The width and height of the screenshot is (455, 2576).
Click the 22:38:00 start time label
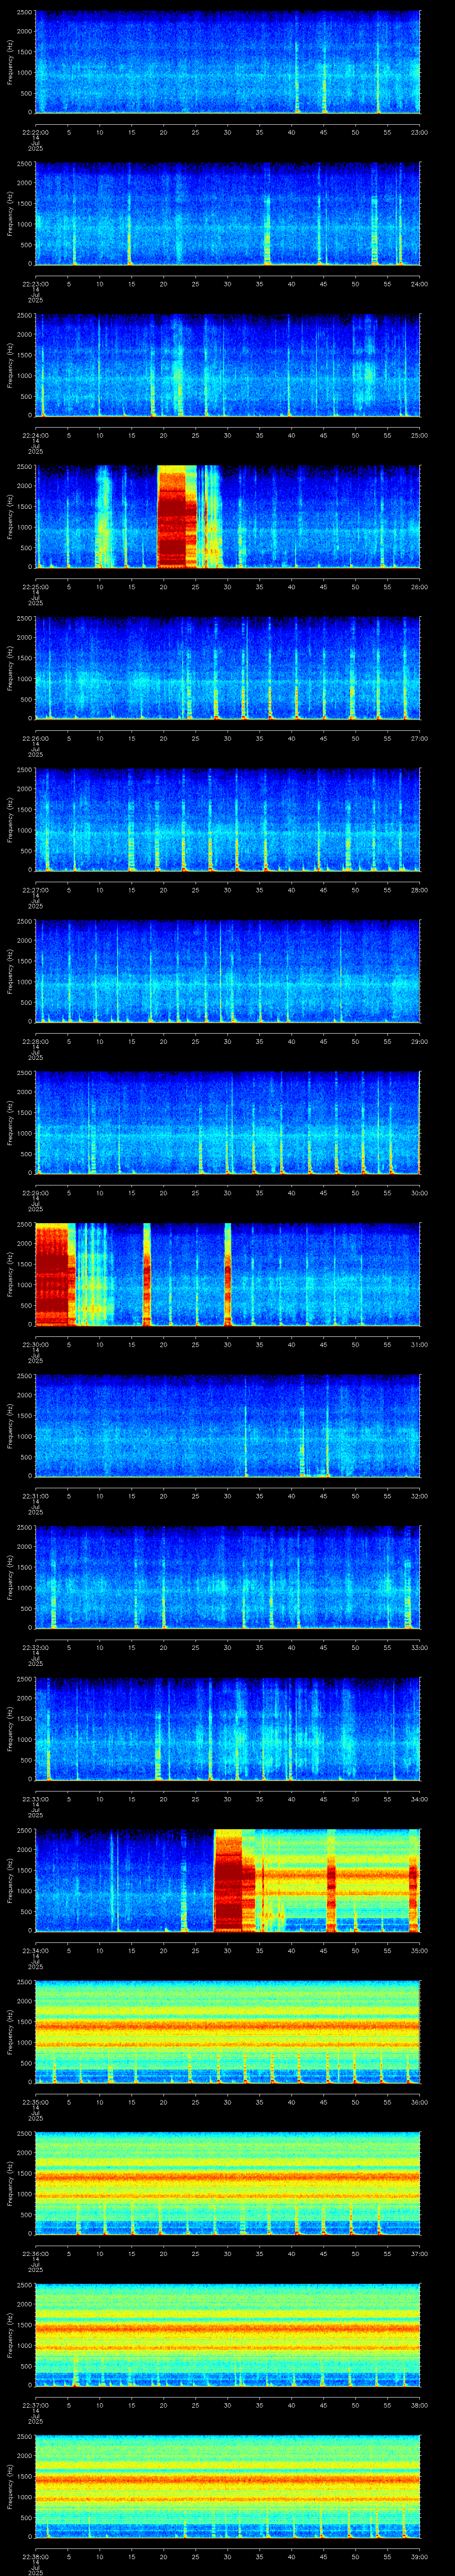pyautogui.click(x=35, y=2556)
